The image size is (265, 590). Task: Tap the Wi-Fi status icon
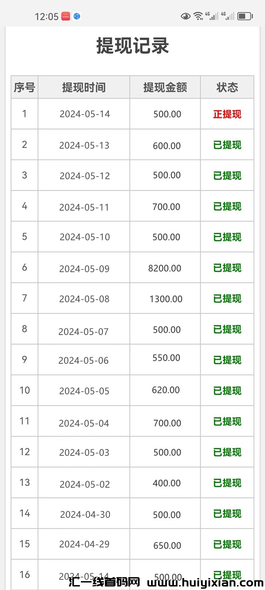tap(198, 16)
